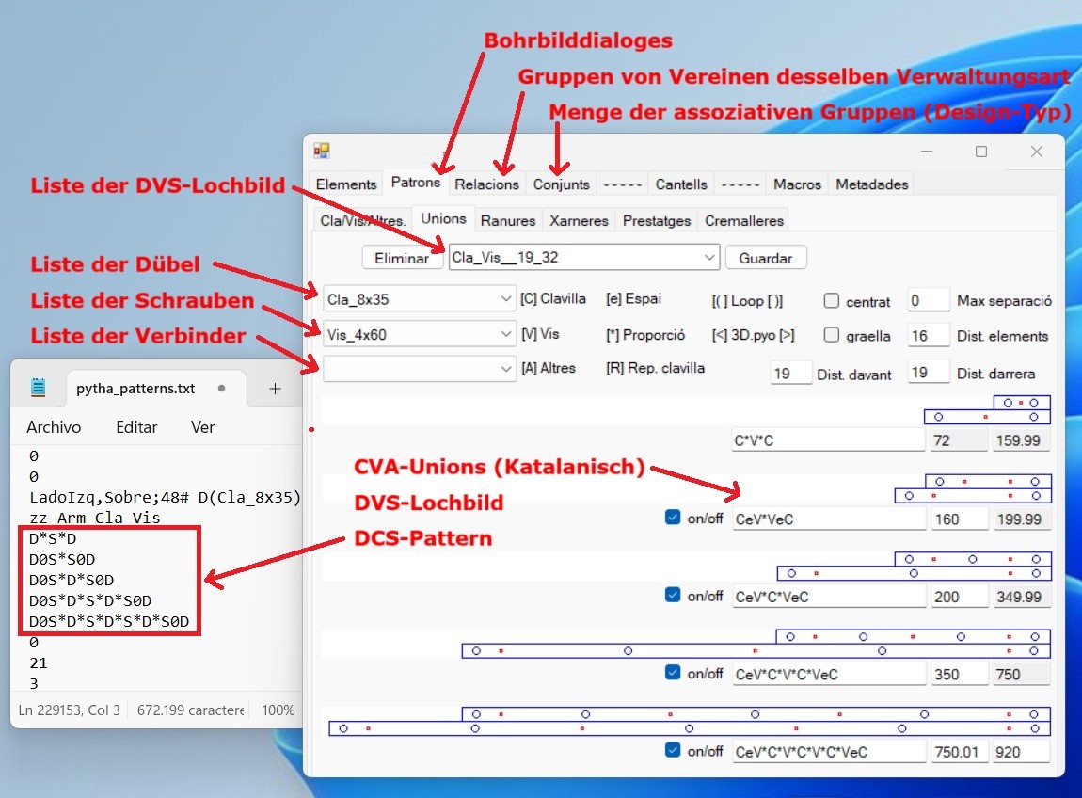Click the line 'zz_Arm_Cla_Vis' in Notepad
The width and height of the screenshot is (1082, 798).
[x=94, y=517]
